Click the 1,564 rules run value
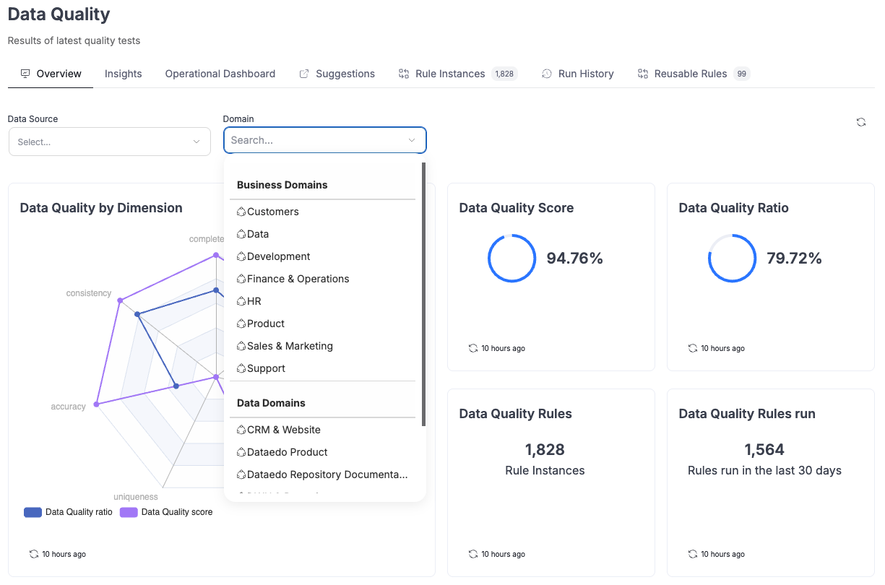This screenshot has width=885, height=585. (x=764, y=449)
